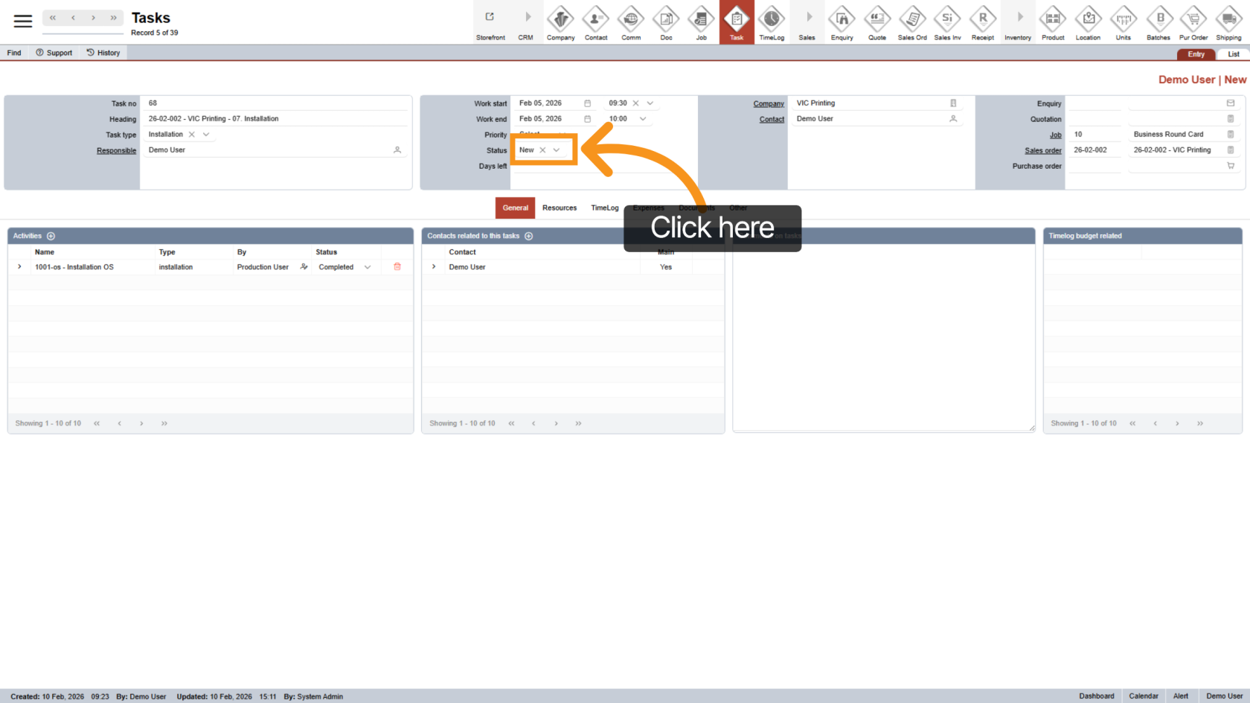1250x703 pixels.
Task: Open the Quote module icon
Action: click(877, 22)
